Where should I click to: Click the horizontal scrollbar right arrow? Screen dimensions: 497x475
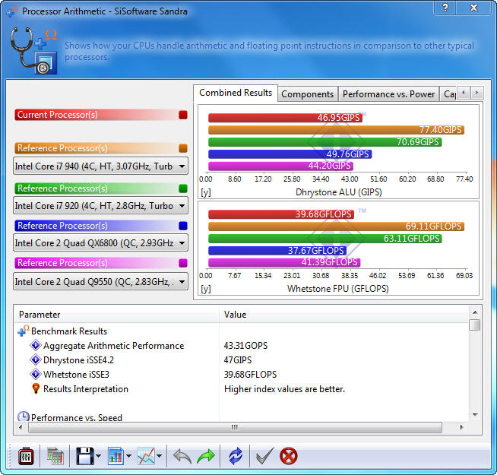point(461,427)
